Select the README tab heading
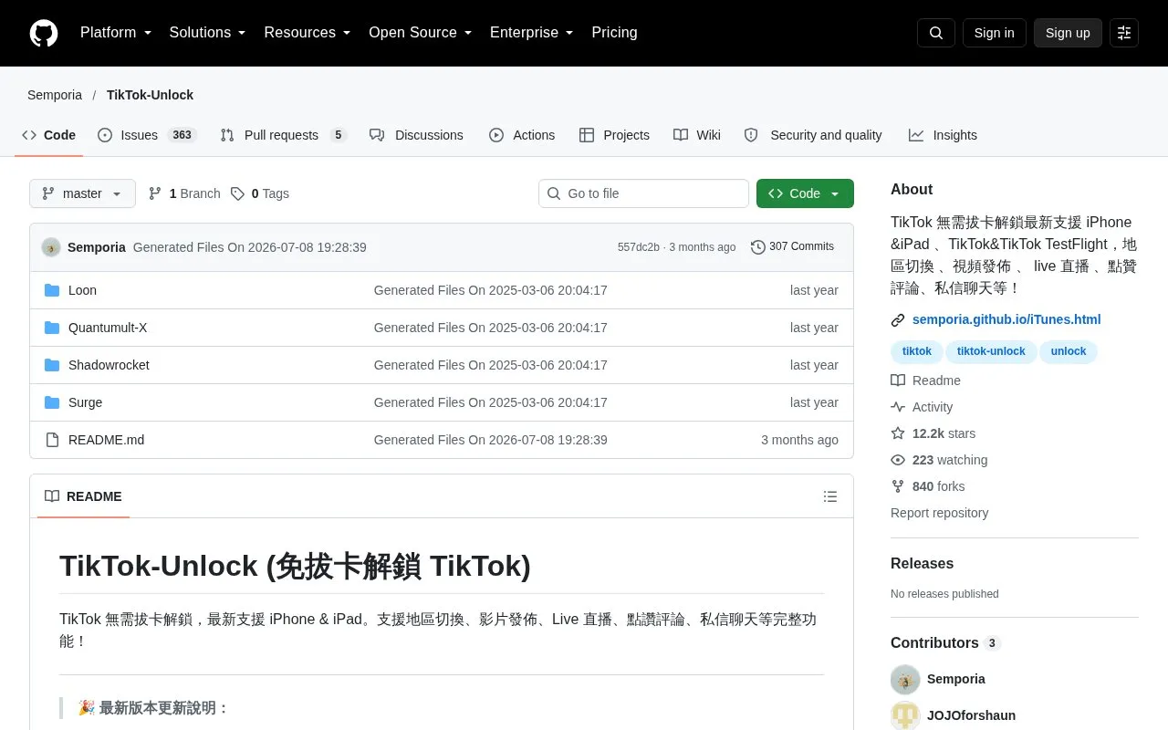 (x=83, y=496)
